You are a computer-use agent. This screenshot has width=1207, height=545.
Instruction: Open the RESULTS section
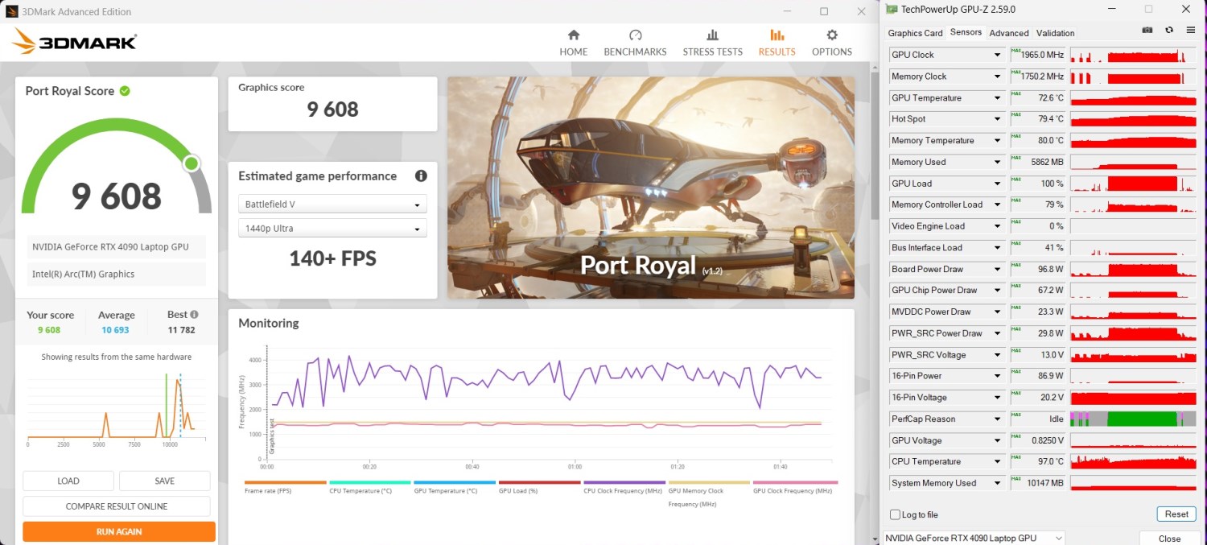777,43
